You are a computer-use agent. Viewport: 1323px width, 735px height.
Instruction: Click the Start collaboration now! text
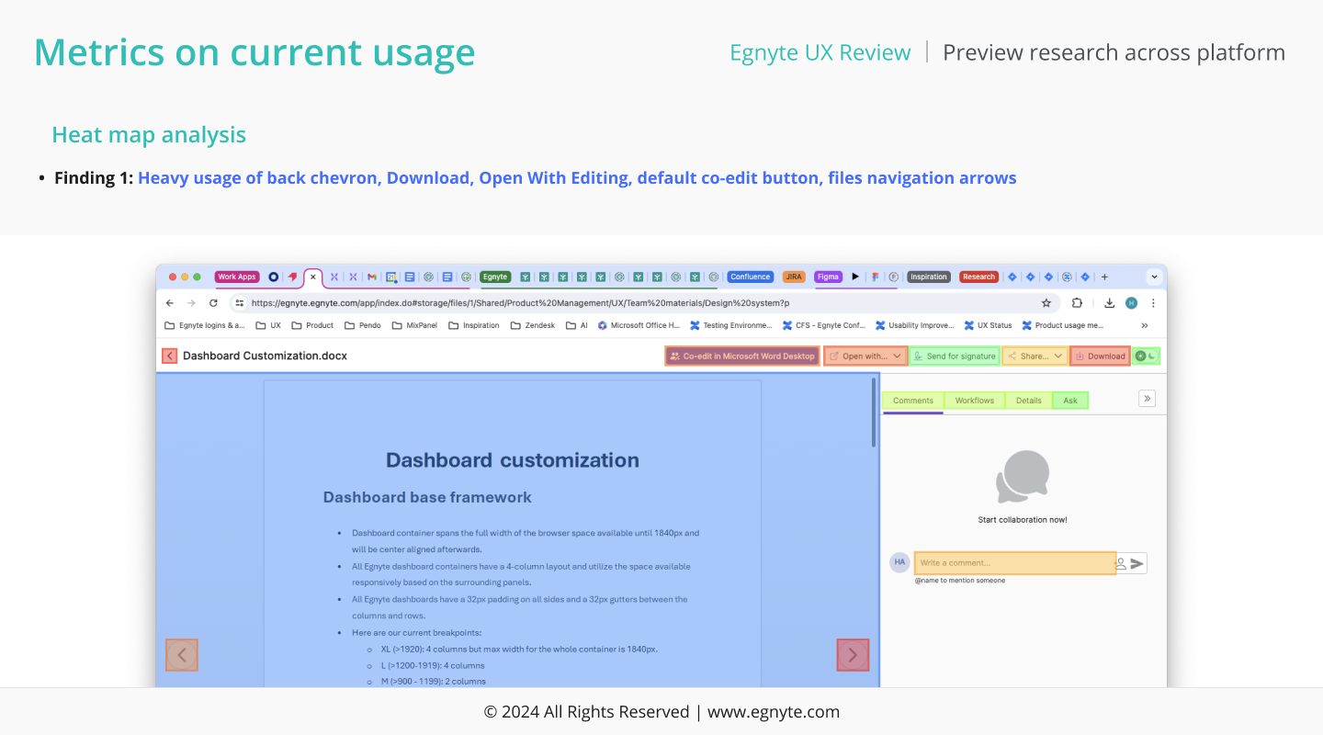[x=1023, y=520]
